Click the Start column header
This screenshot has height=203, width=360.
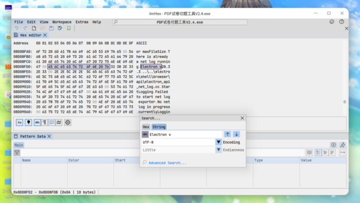pyautogui.click(x=127, y=160)
